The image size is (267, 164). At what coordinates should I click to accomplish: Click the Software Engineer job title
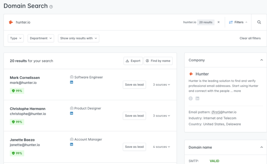point(89,77)
